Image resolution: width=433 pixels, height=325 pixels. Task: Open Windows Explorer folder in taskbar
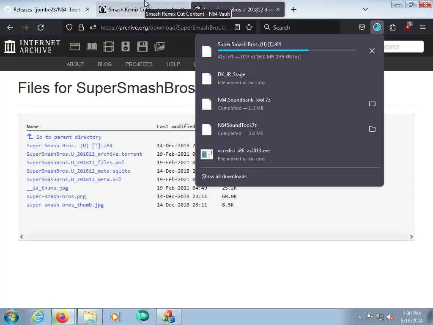[90, 317]
